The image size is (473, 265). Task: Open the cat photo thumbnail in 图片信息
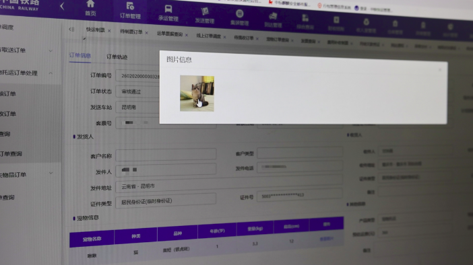(197, 93)
